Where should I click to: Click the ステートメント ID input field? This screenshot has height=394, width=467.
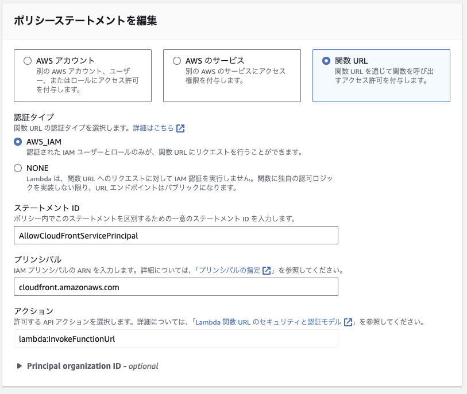(x=176, y=235)
